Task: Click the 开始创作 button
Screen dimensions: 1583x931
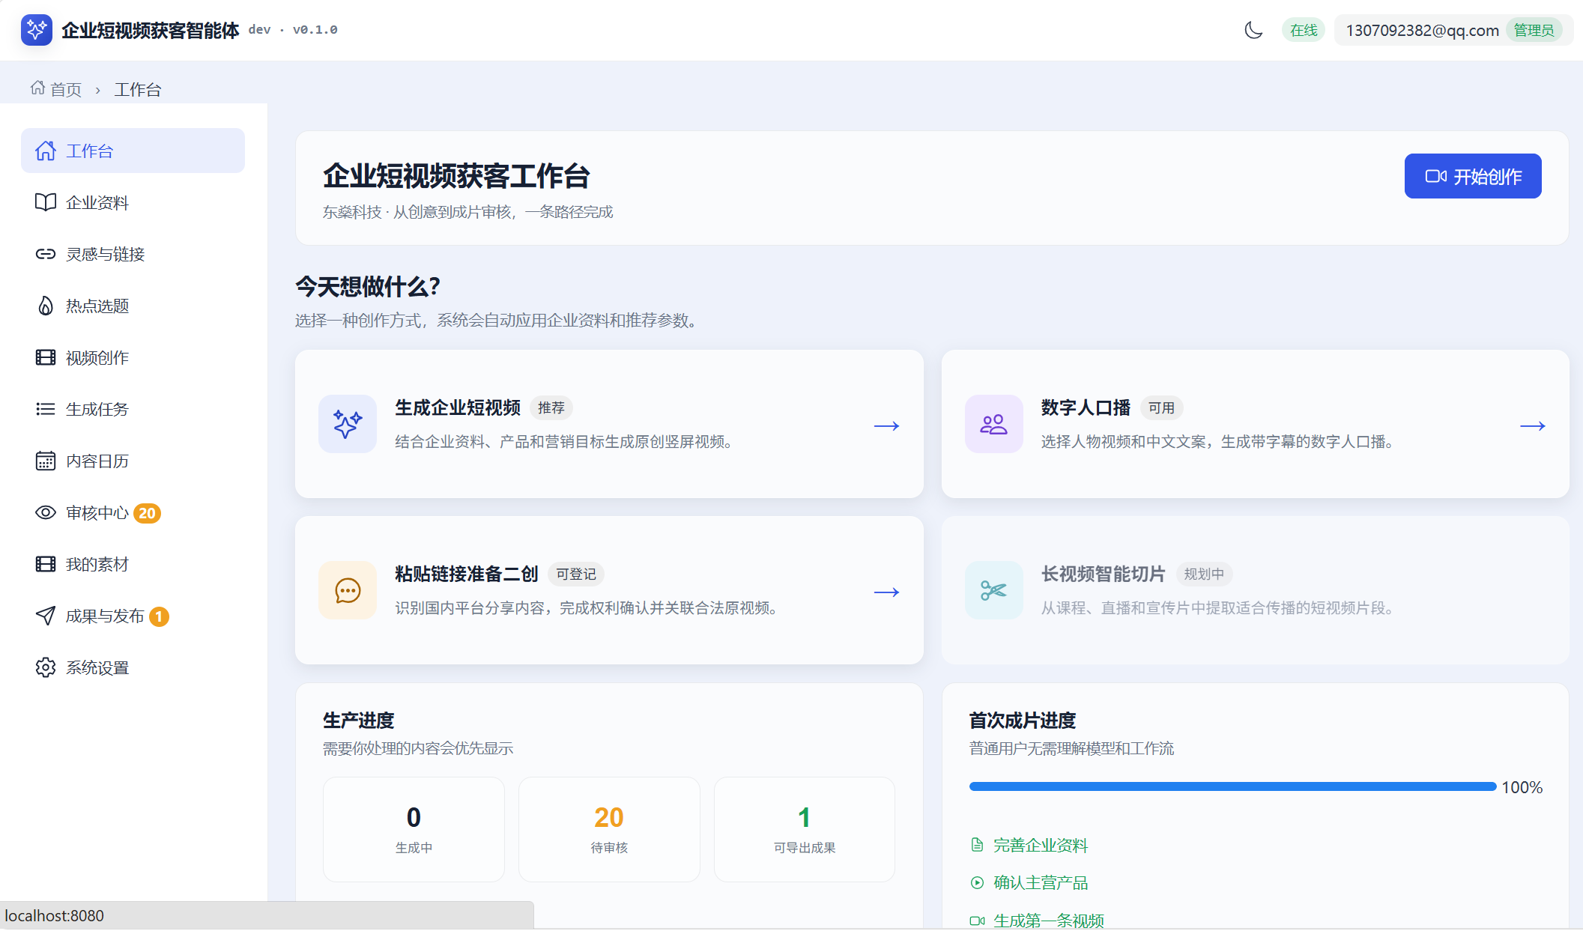Action: [1473, 176]
